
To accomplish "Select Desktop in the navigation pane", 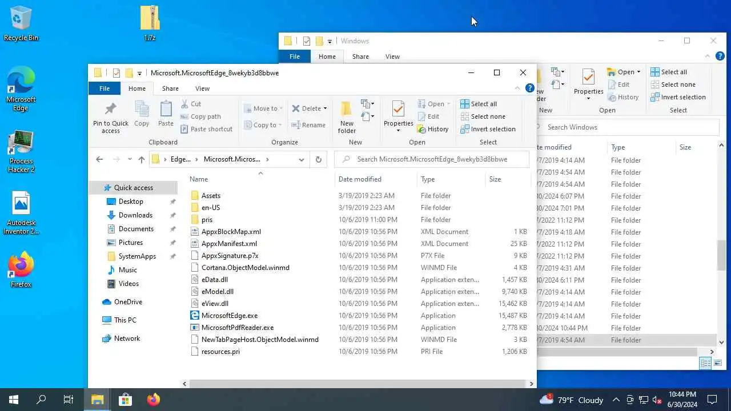I will 131,202.
